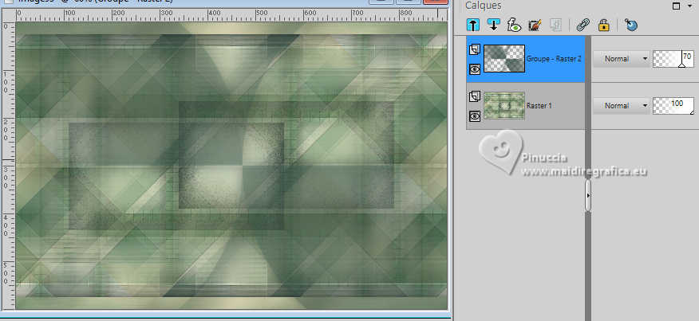This screenshot has width=699, height=321.
Task: Toggle the fx layer effects visibility icon
Action: click(514, 25)
